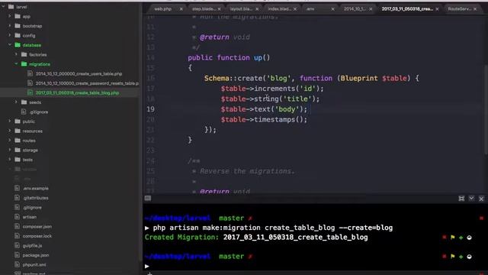Switch to the web.php tab
Screen dimensions: 488x275
pyautogui.click(x=162, y=9)
